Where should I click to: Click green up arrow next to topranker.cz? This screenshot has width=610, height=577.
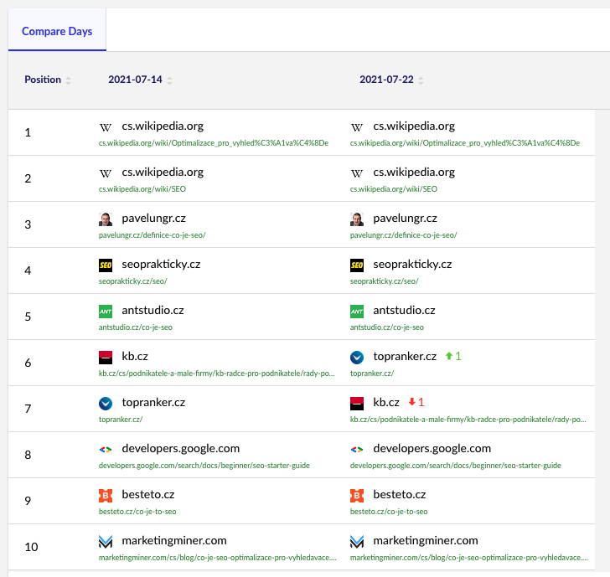coord(449,356)
